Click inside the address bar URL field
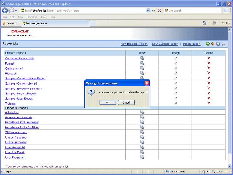Viewport: 233px width, 175px height. [x=86, y=11]
